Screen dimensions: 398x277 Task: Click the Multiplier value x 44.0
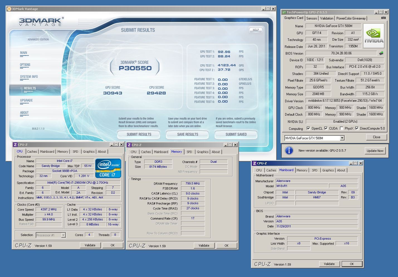pos(49,214)
